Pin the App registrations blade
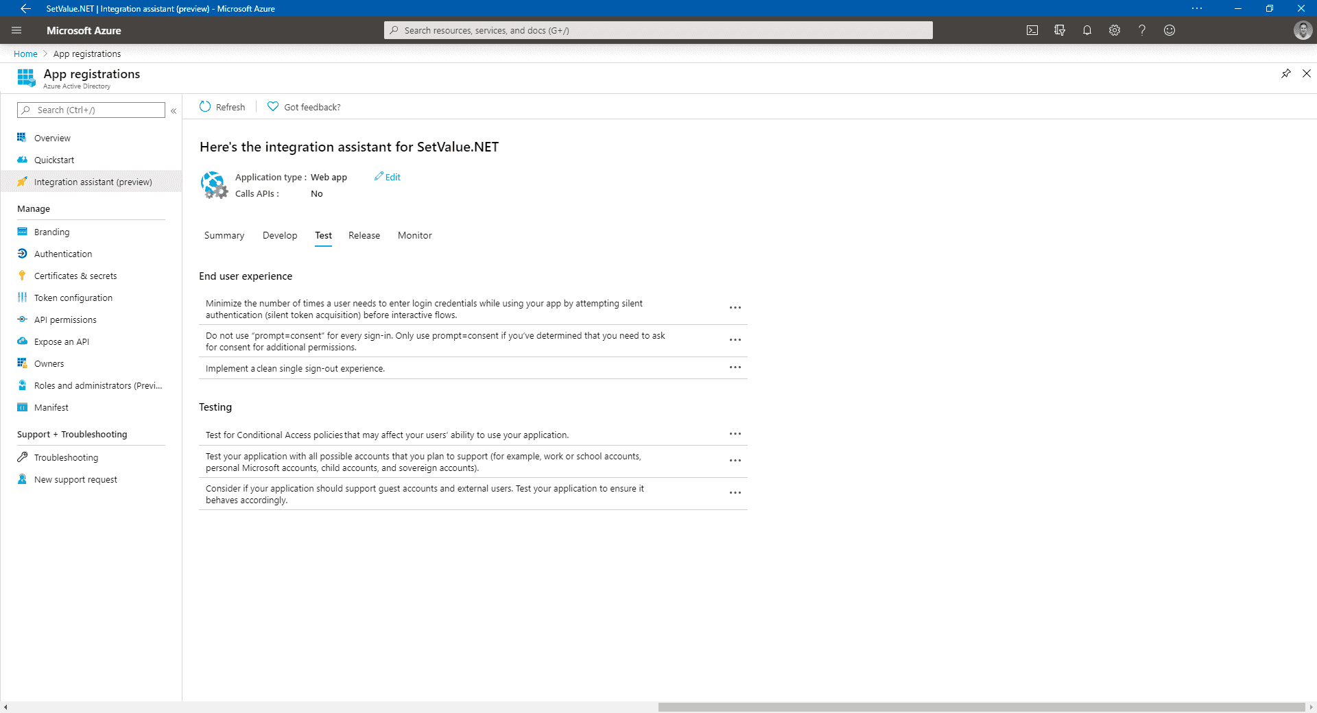The image size is (1317, 713). click(1286, 73)
